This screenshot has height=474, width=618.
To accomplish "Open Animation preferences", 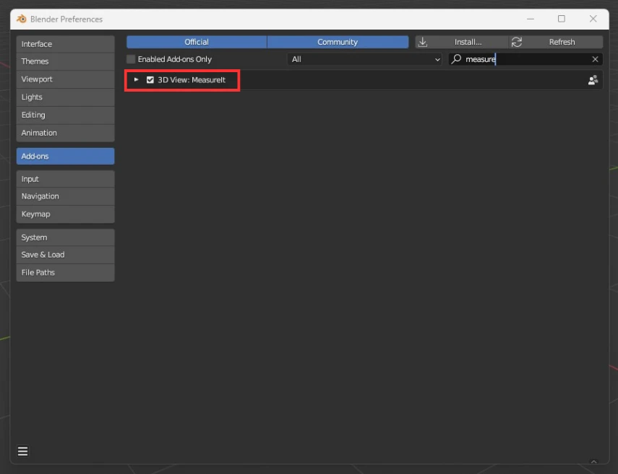I will [66, 133].
